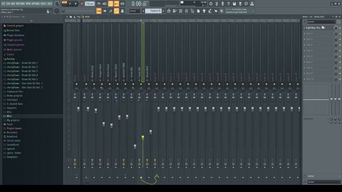Open the Pattern 9 selector
This screenshot has width=342, height=192.
153,11
